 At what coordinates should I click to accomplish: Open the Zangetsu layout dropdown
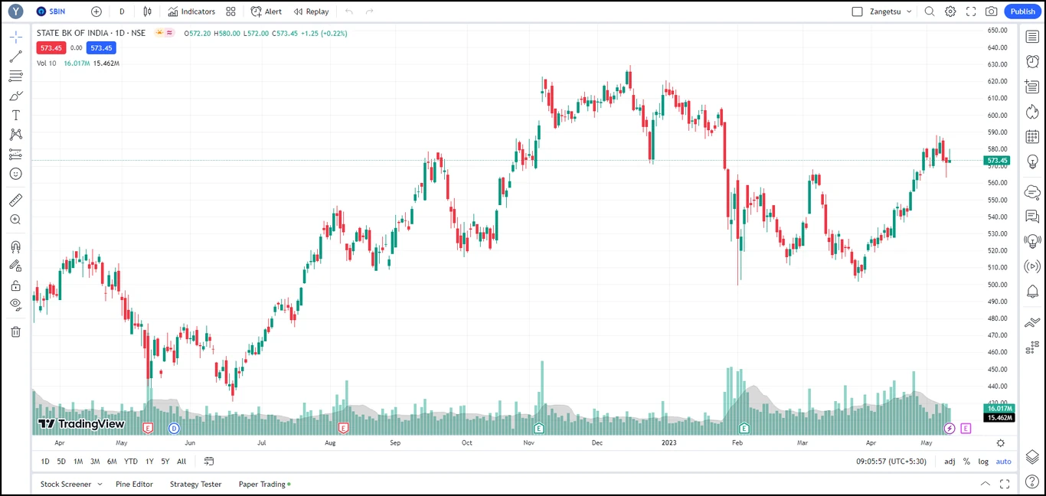892,11
